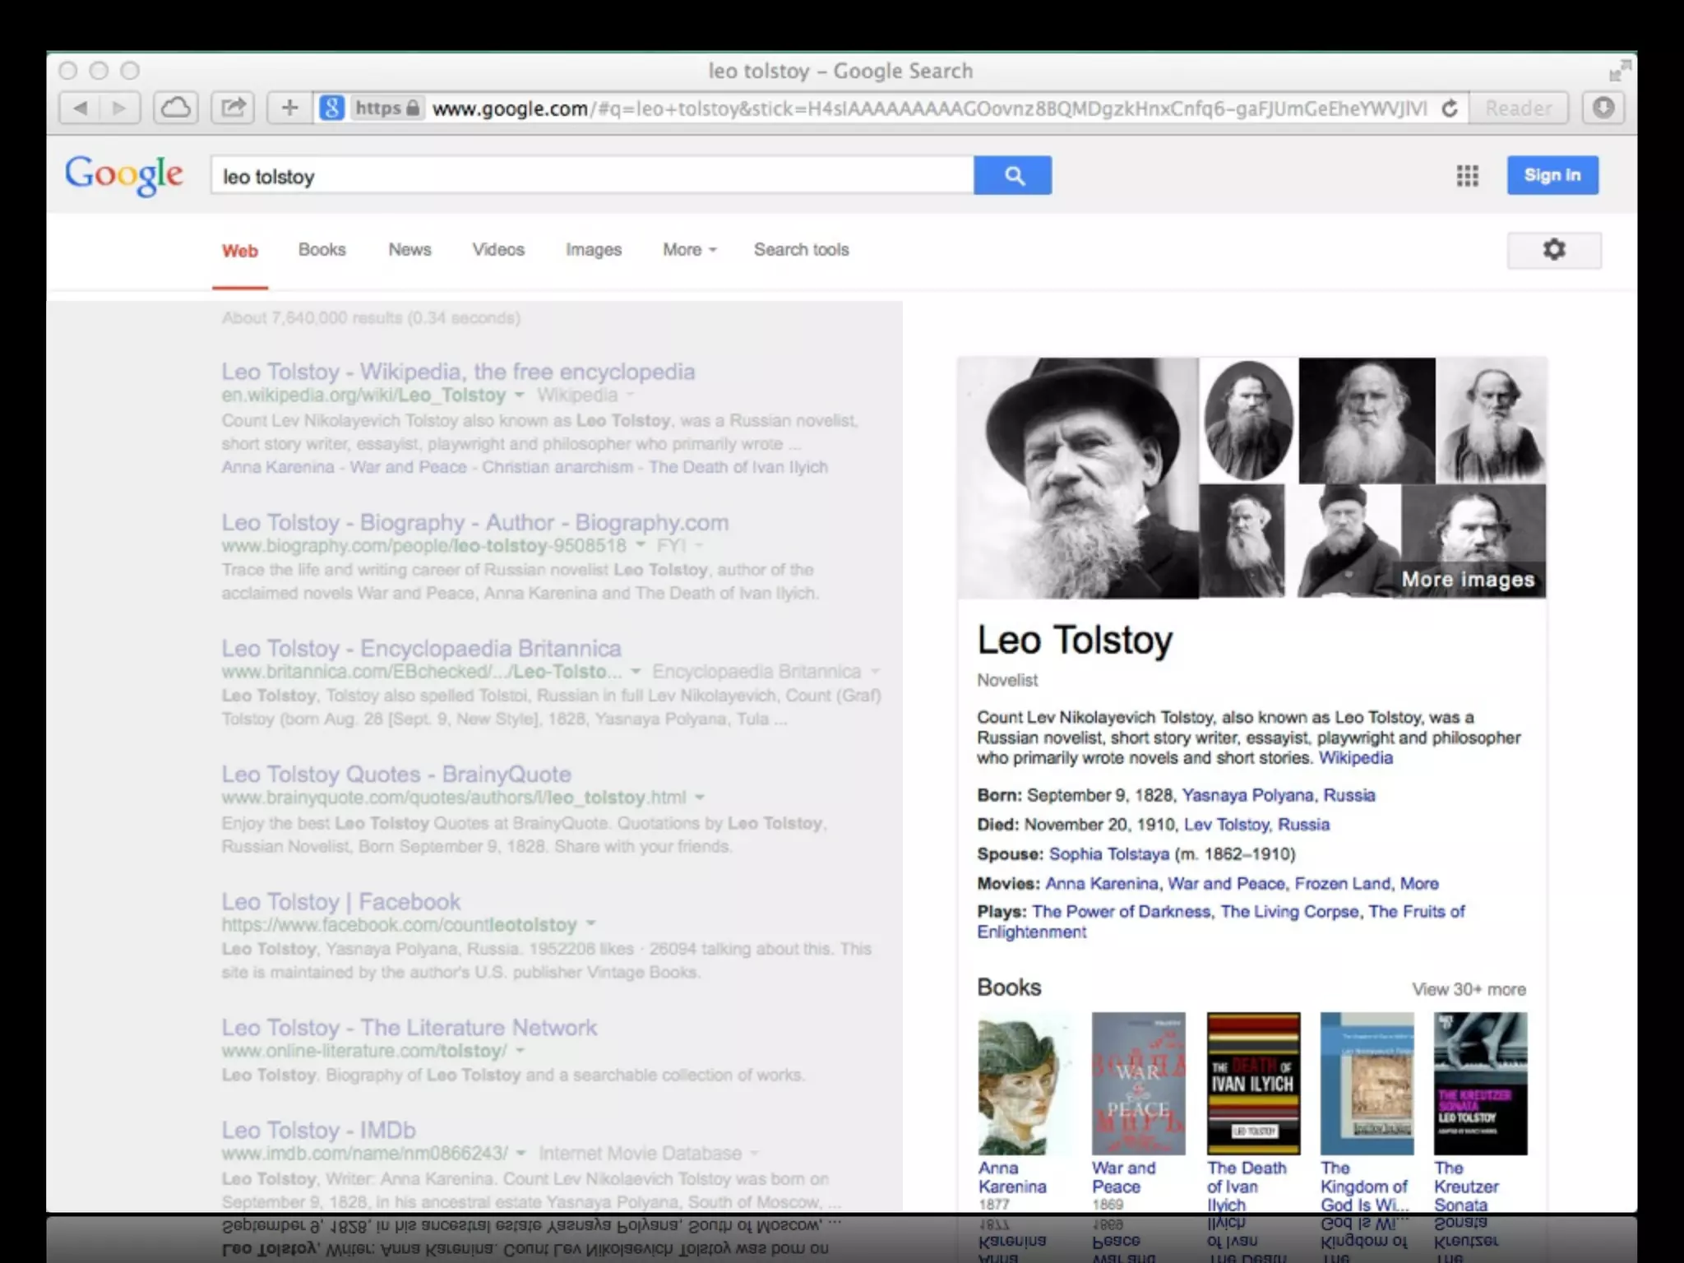Click the iCloud tabs icon
The height and width of the screenshot is (1263, 1684).
[x=175, y=108]
